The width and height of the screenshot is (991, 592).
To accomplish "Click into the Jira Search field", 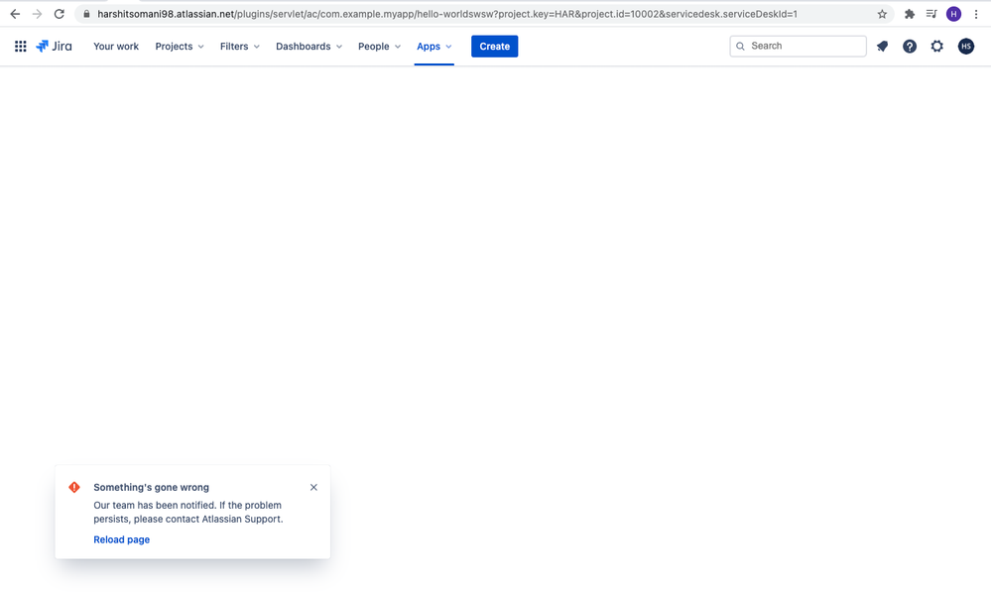I will click(798, 47).
